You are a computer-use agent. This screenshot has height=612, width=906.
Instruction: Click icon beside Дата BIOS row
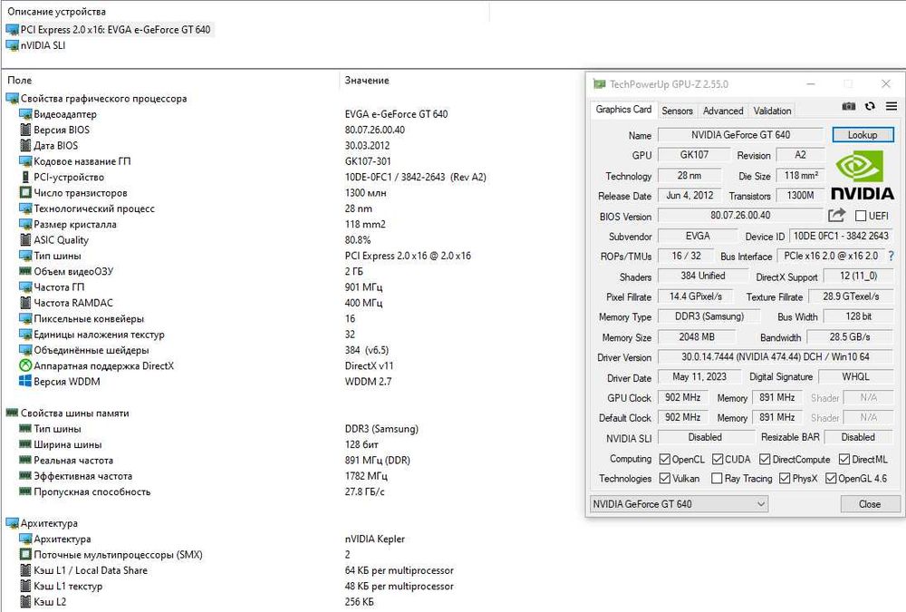point(25,145)
